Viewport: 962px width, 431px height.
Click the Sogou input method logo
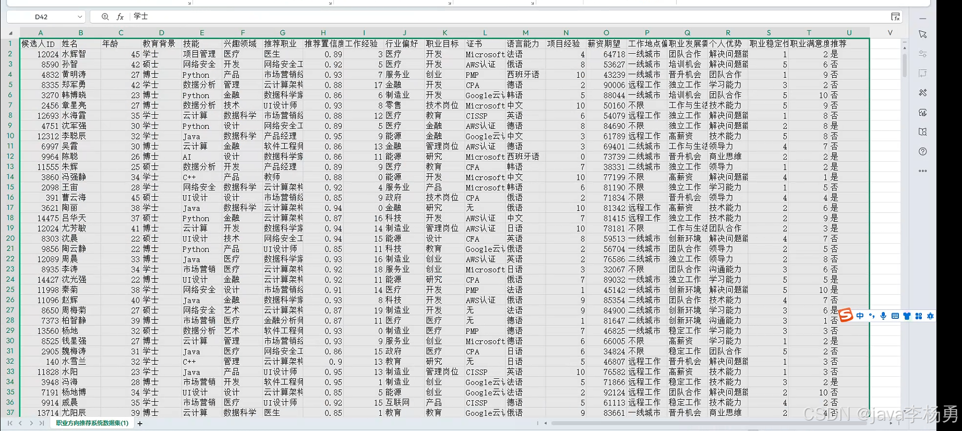tap(846, 315)
